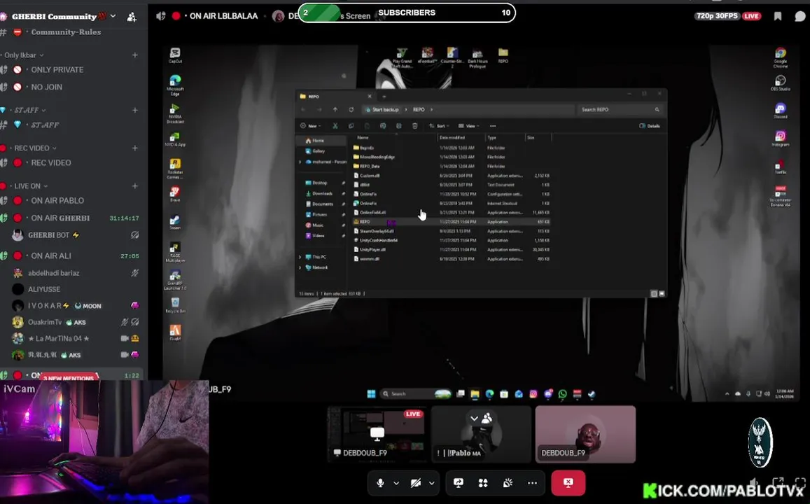Go up one folder level in Explorer
Screen dimensions: 810x504
(335, 109)
